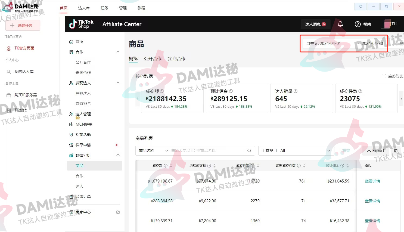
Task: Click the calendar icon in date range
Action: [401, 44]
